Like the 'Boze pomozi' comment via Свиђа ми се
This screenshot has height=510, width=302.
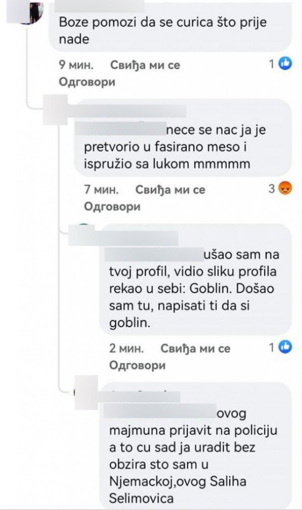[145, 65]
